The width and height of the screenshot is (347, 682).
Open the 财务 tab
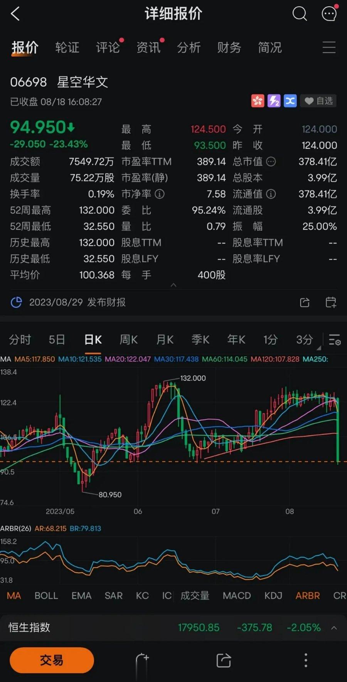click(229, 47)
